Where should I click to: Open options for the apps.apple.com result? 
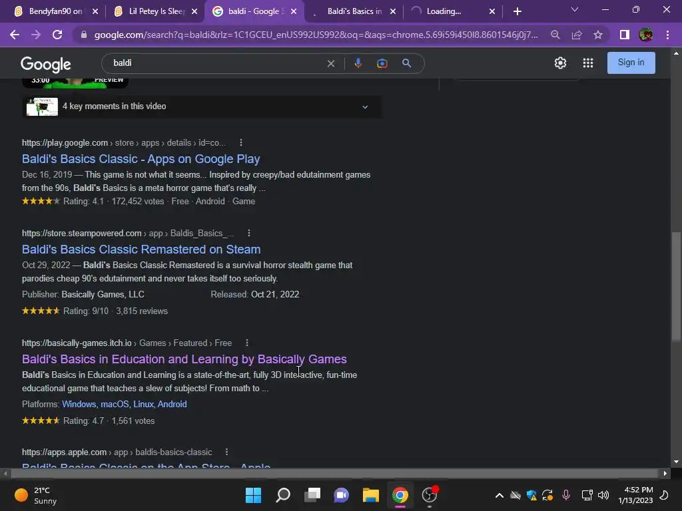(226, 452)
